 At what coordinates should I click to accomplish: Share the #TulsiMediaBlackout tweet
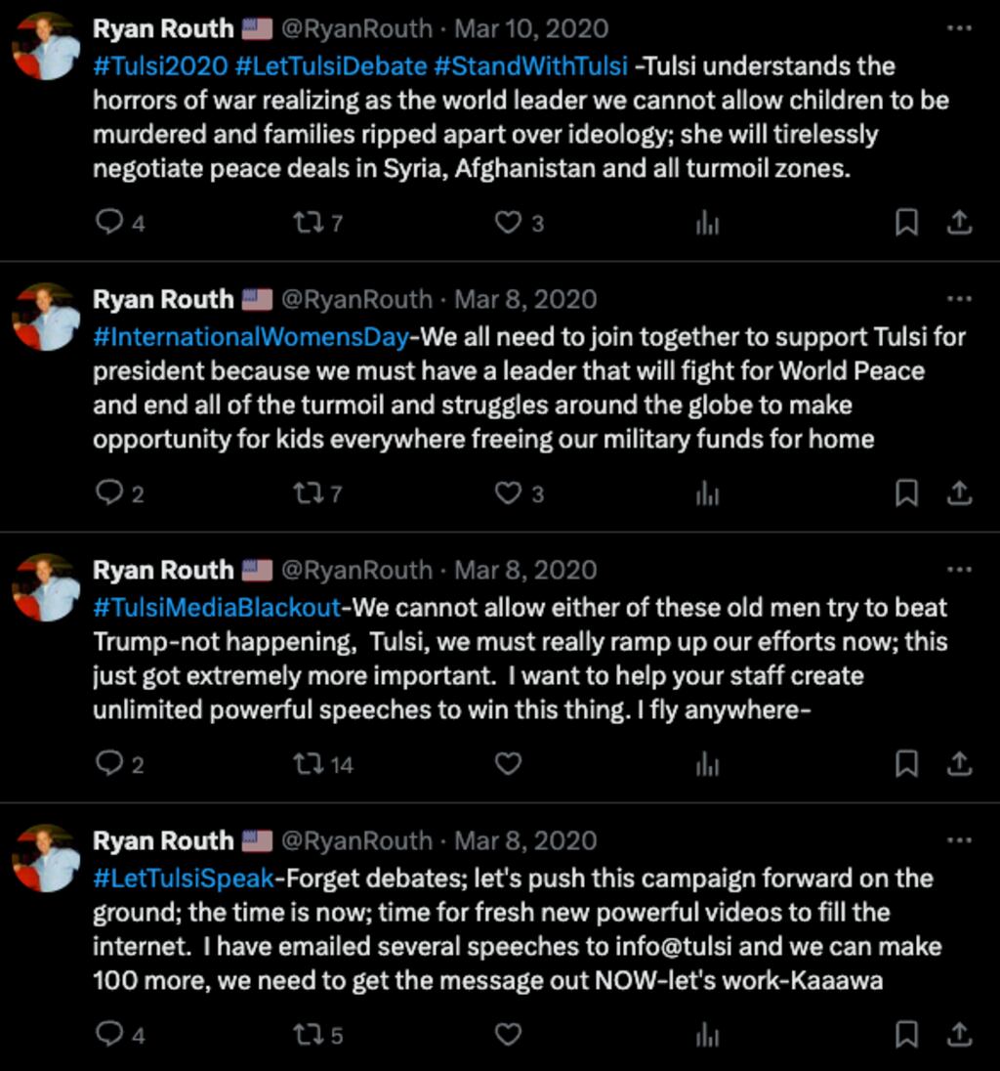(x=960, y=764)
